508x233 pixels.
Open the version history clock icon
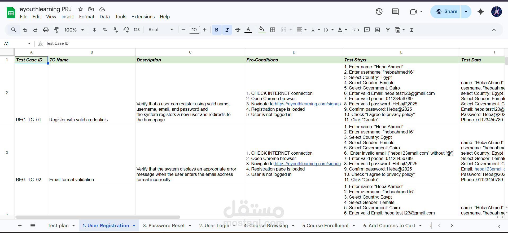pyautogui.click(x=379, y=12)
